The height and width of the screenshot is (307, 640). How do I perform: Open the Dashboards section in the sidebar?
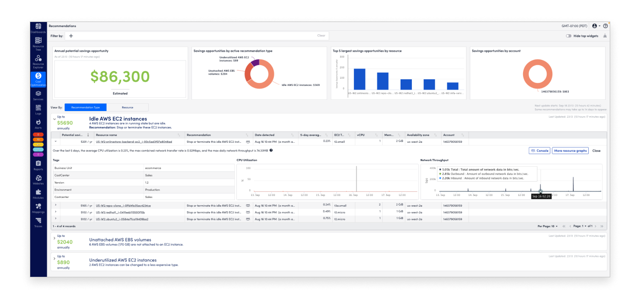(x=38, y=26)
